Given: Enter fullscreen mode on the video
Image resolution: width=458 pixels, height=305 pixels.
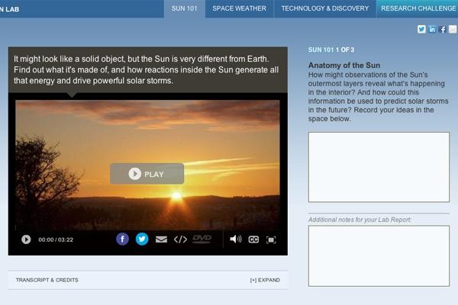Looking at the screenshot, I should 271,239.
